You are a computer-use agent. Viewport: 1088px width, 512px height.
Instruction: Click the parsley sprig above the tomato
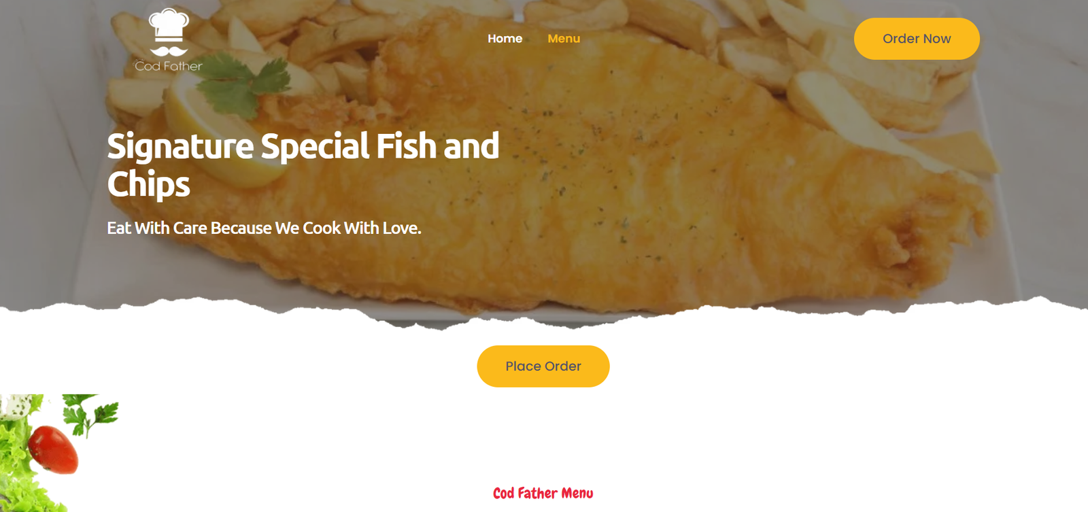(92, 415)
